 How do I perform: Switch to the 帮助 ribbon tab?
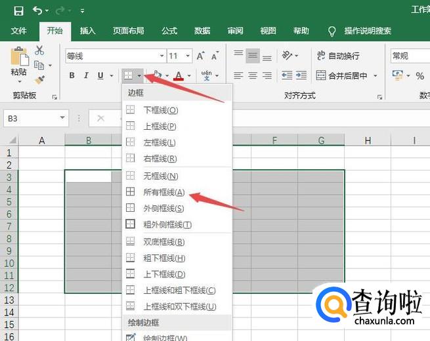pyautogui.click(x=301, y=31)
